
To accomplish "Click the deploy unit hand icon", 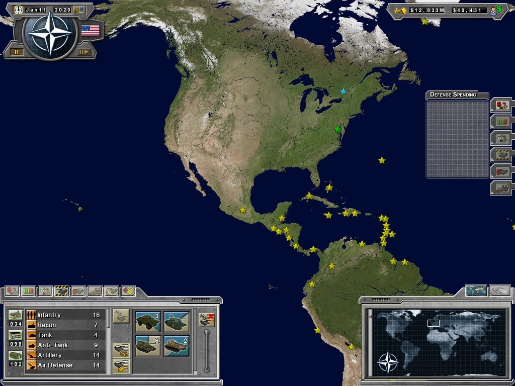I will click(x=121, y=315).
